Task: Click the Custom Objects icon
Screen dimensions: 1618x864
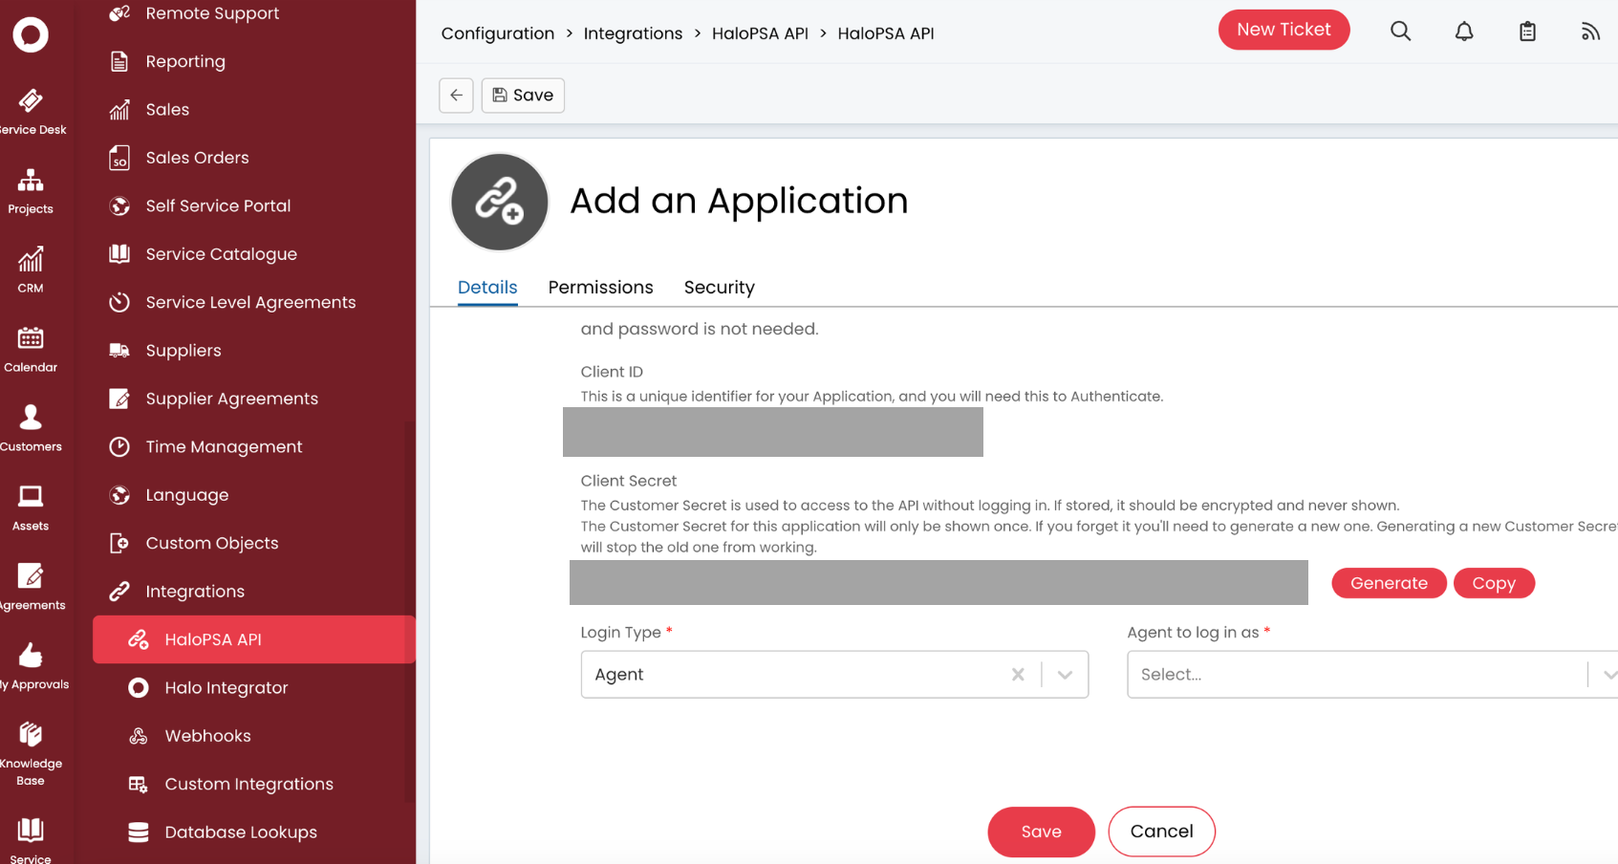Action: (119, 543)
